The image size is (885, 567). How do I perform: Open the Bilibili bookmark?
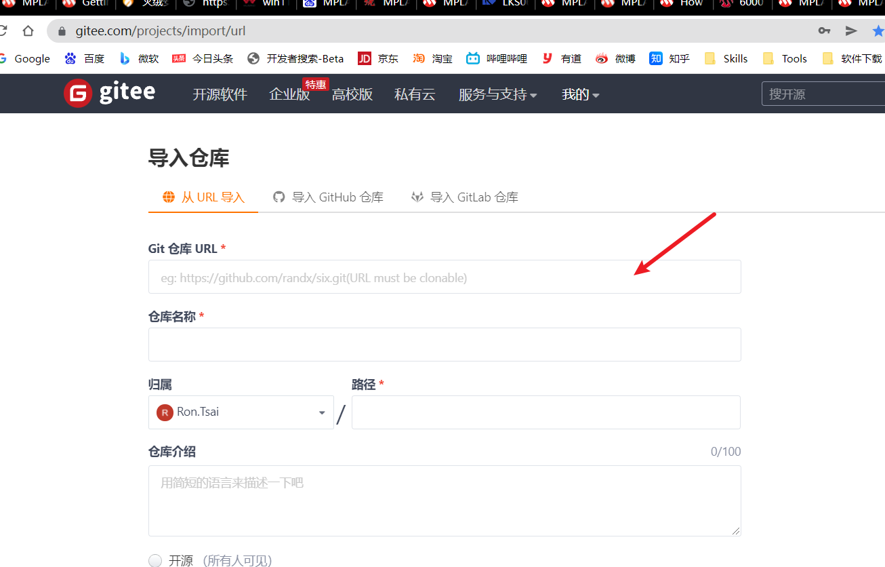[497, 59]
